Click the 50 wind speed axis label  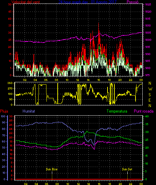pos(10,5)
